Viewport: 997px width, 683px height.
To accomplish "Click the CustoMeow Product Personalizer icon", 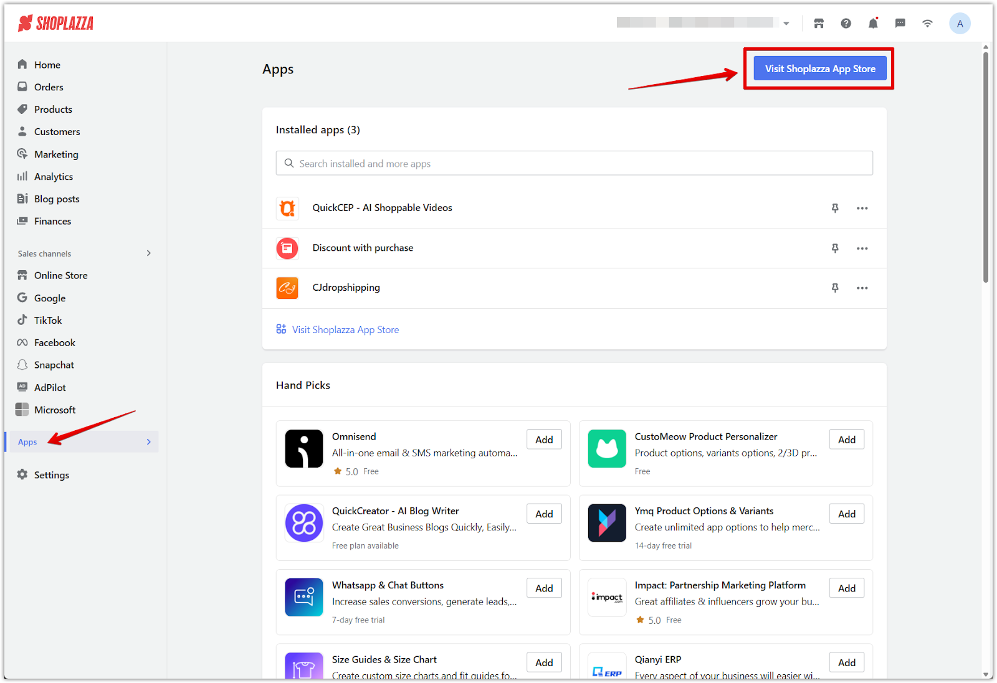I will 607,448.
